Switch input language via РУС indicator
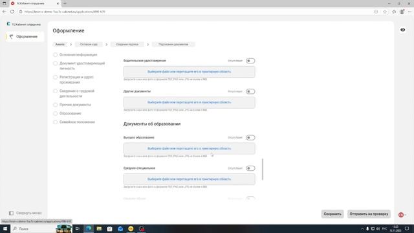The height and width of the screenshot is (233, 414). pos(384,228)
